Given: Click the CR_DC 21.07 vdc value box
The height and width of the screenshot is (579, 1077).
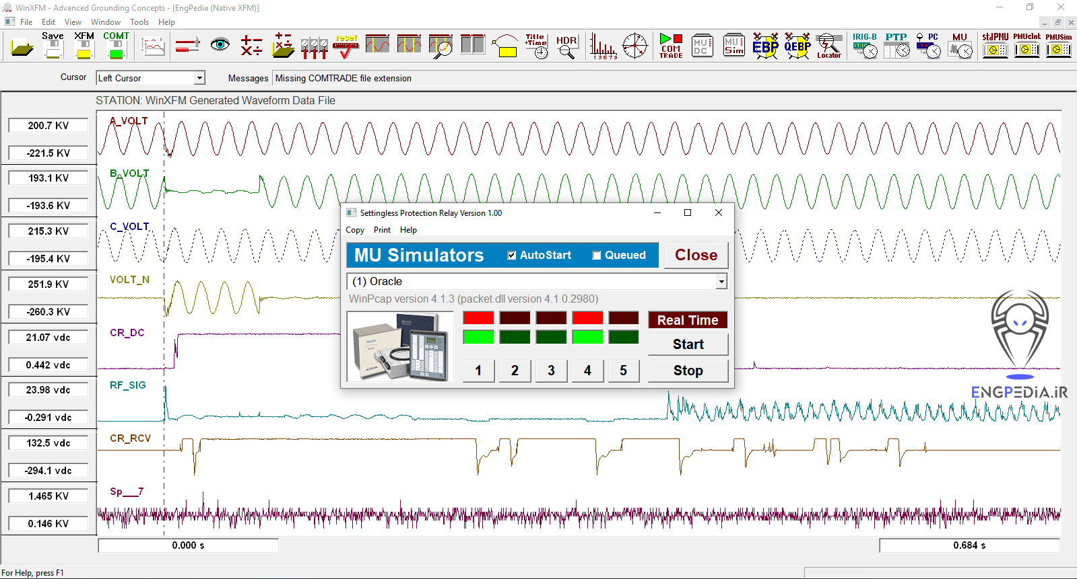Looking at the screenshot, I should tap(48, 338).
